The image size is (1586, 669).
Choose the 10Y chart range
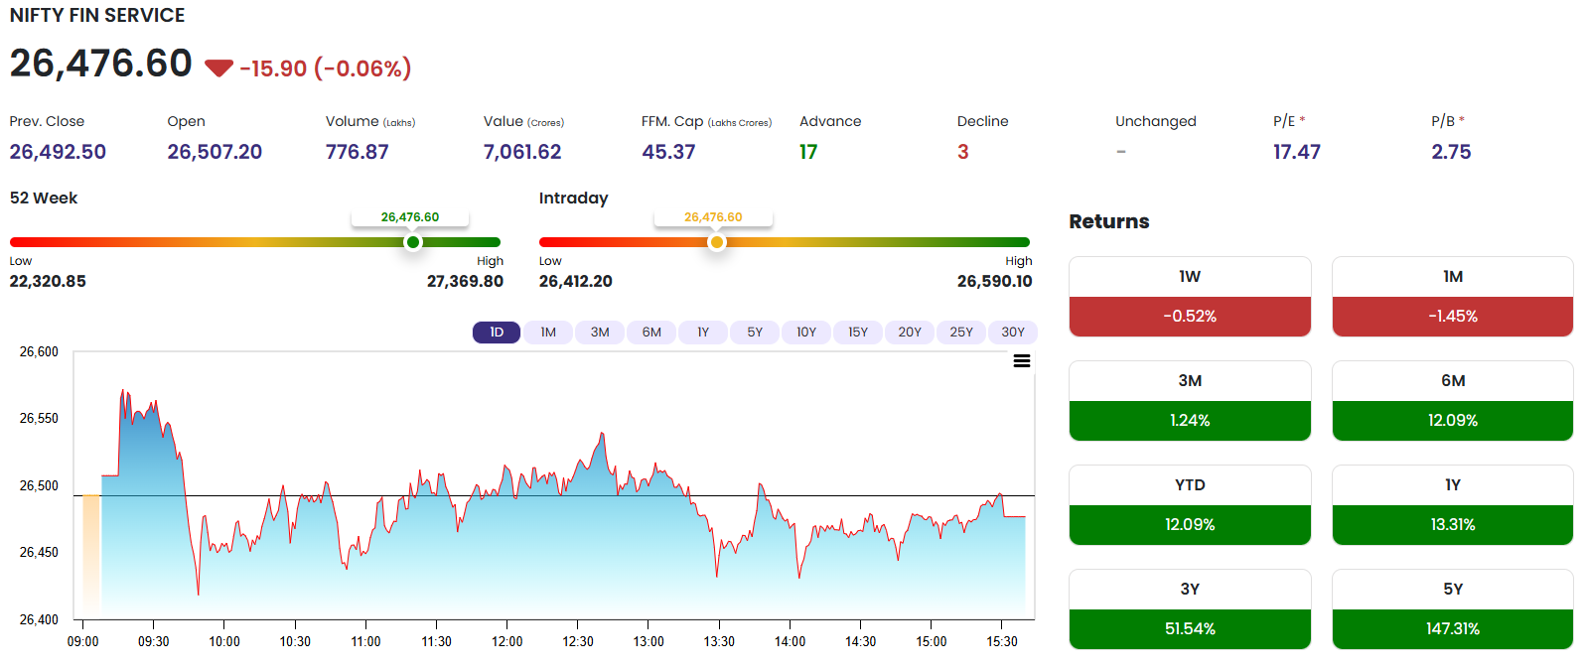[x=806, y=333]
